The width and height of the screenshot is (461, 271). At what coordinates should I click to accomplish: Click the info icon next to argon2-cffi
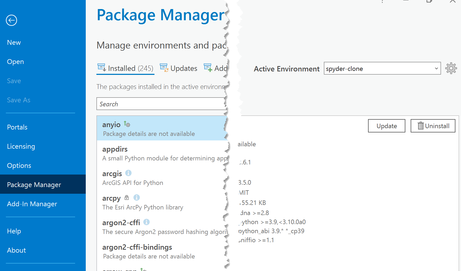146,222
